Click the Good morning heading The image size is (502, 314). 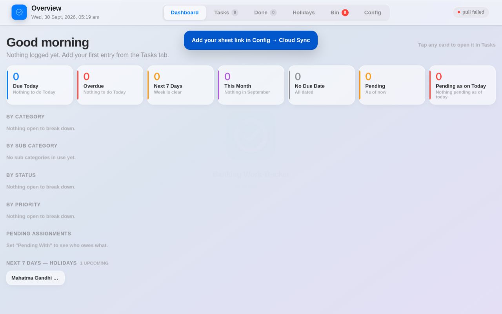(x=47, y=42)
